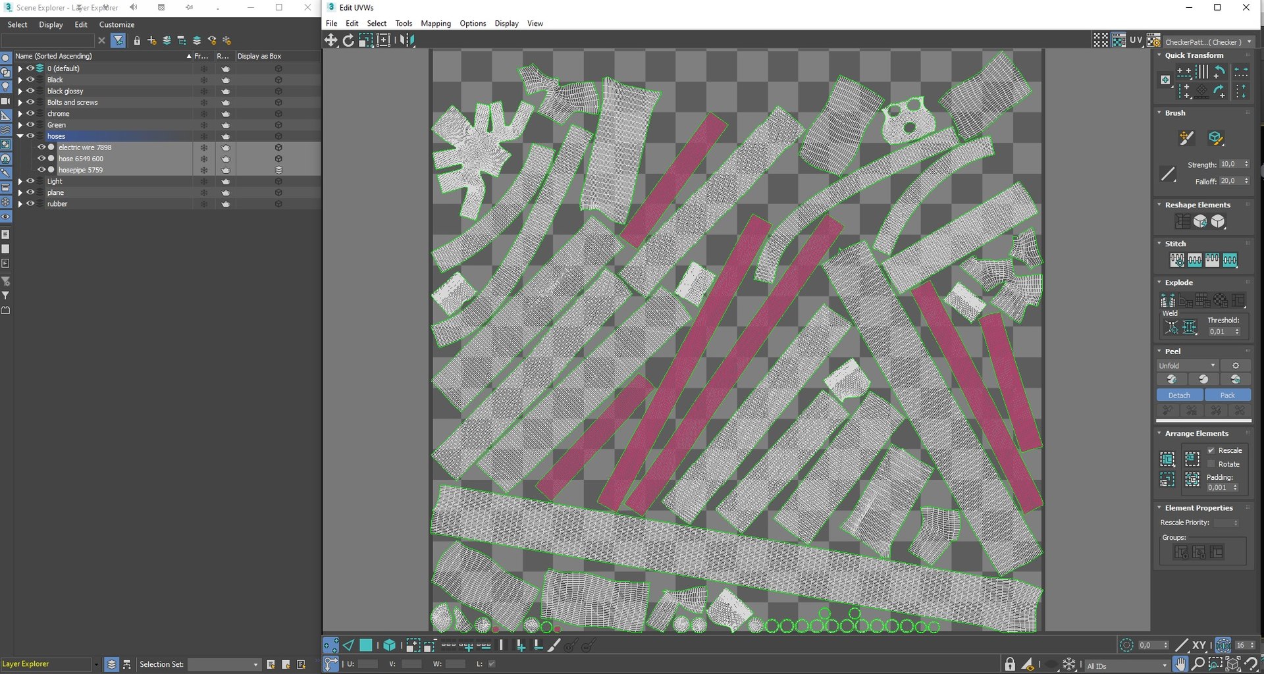Screen dimensions: 1264x674
Task: Open the Mapping menu in Edit UVWs
Action: pos(436,23)
